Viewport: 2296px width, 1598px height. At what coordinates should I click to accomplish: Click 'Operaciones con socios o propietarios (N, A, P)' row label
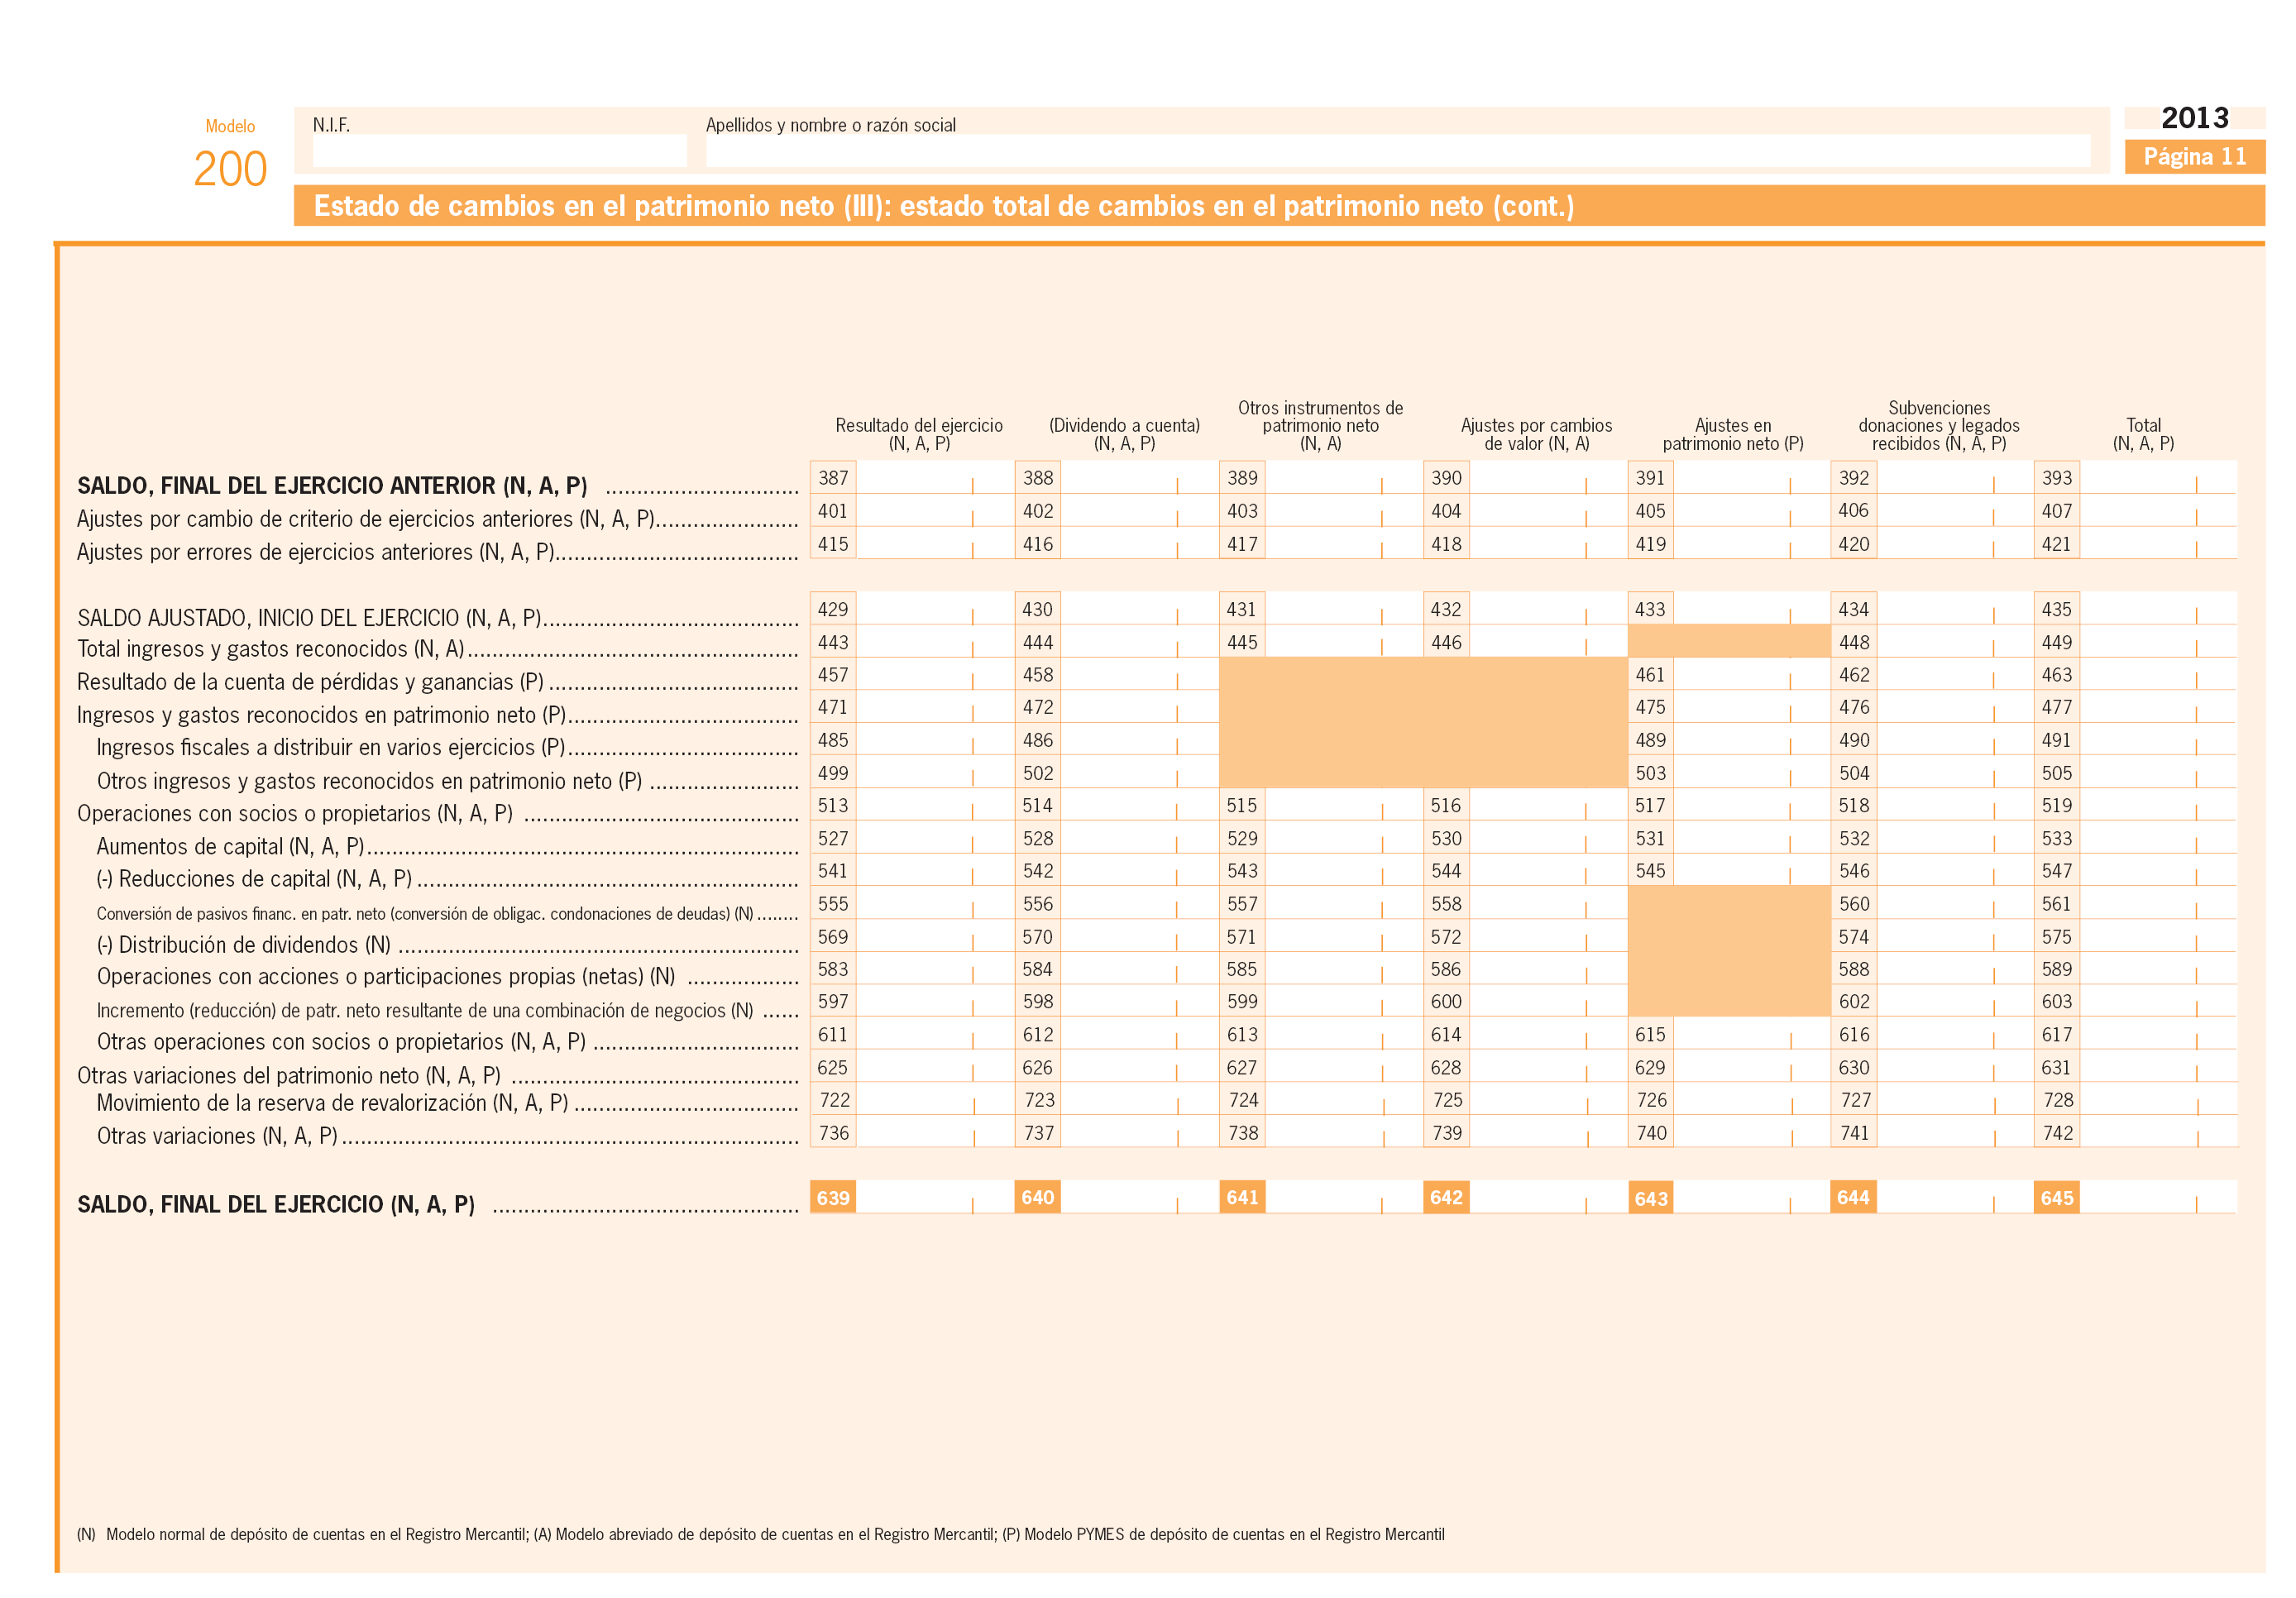coord(295,813)
